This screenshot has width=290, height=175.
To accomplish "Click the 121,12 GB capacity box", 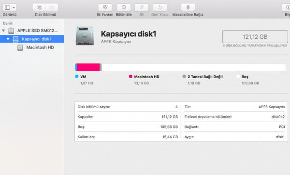I will (x=255, y=36).
